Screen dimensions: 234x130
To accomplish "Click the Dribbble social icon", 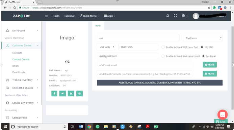I will pyautogui.click(x=80, y=94).
